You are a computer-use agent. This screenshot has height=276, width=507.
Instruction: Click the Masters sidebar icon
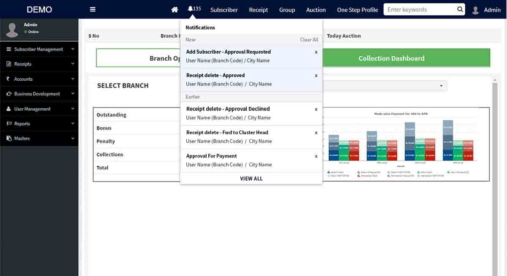8,138
